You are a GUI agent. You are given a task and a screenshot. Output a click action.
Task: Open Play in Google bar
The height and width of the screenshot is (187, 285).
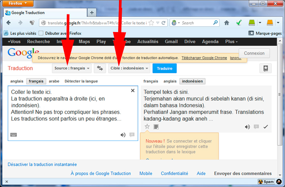101,42
